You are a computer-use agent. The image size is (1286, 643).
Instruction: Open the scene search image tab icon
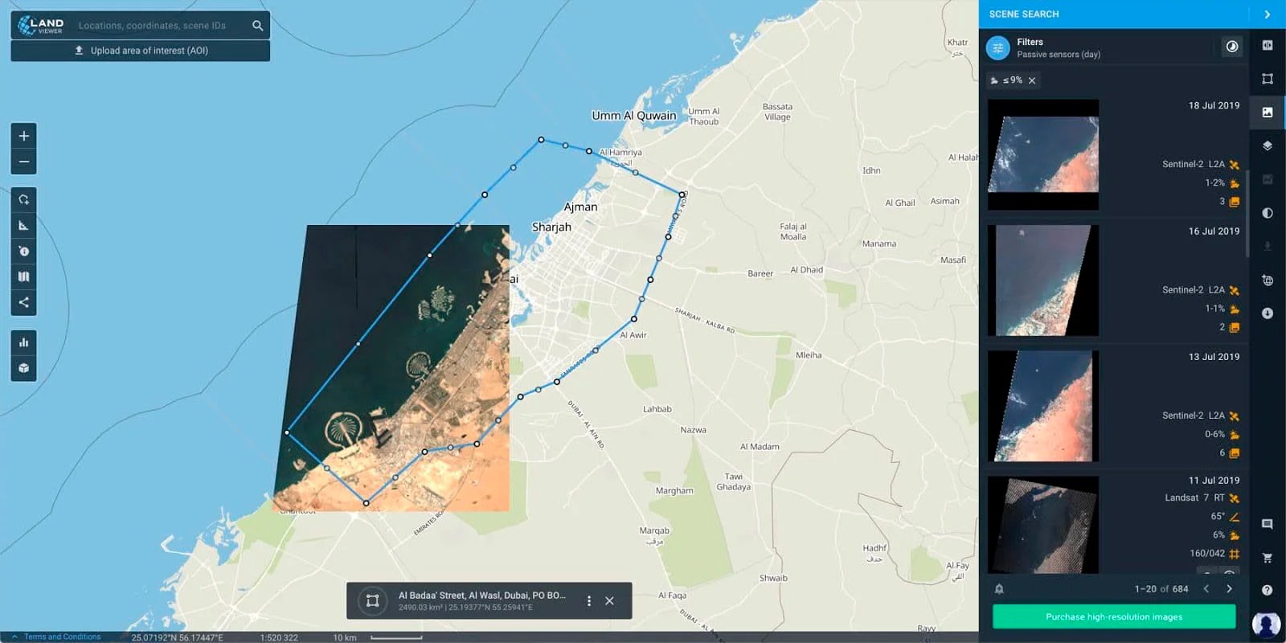(x=1268, y=113)
